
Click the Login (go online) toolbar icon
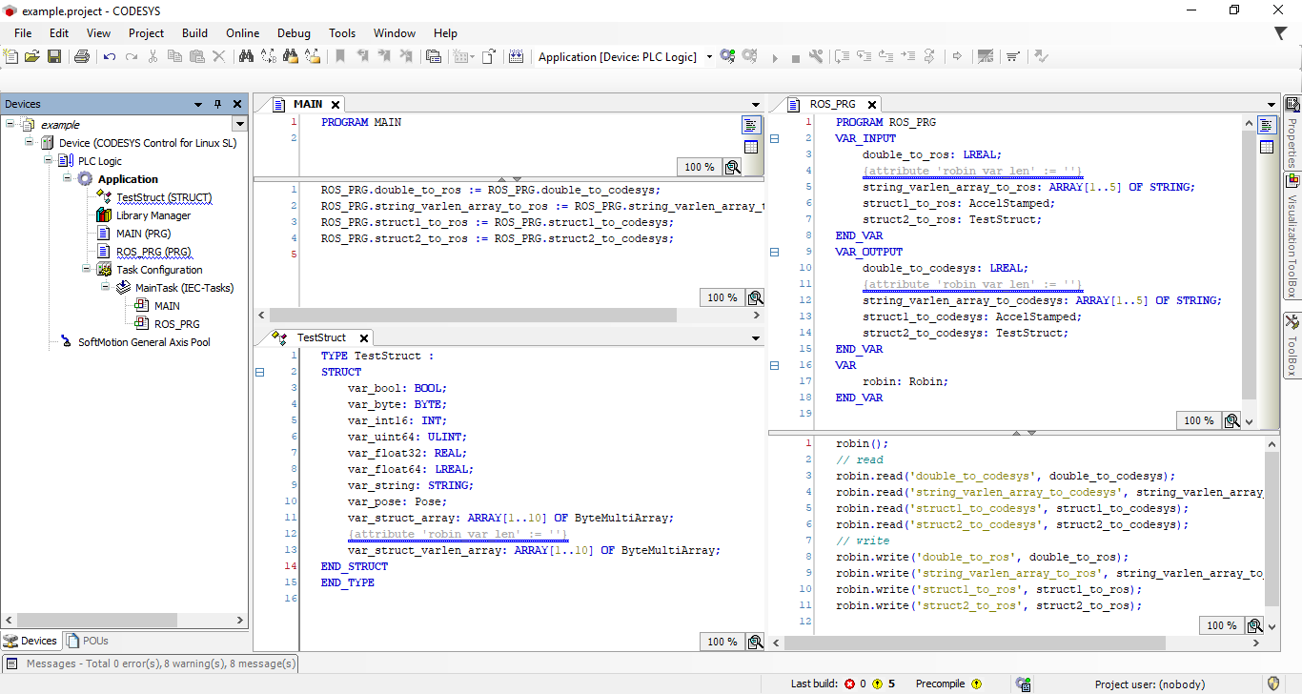(727, 57)
